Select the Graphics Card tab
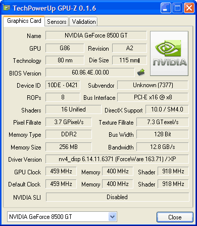The width and height of the screenshot is (197, 226). click(24, 21)
